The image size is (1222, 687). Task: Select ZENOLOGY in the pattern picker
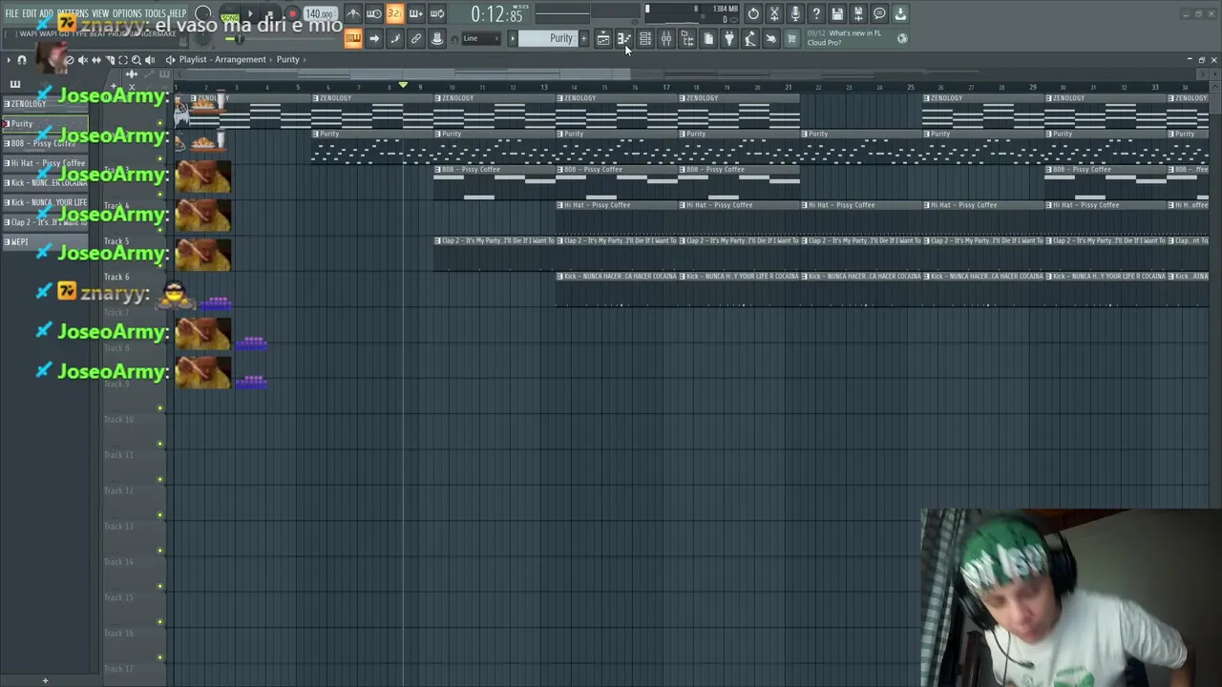tap(45, 103)
